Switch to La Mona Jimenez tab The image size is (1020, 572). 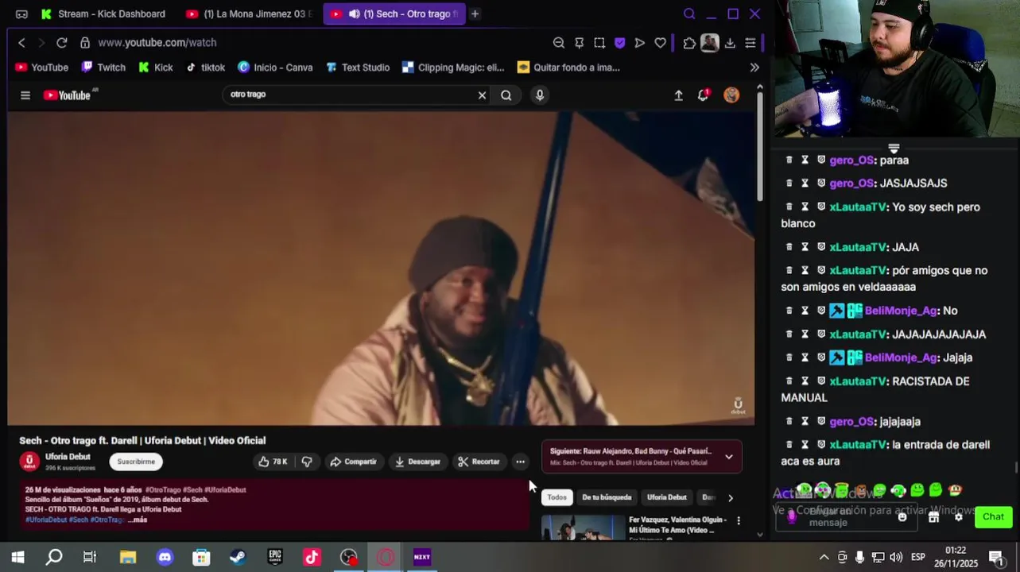(249, 14)
